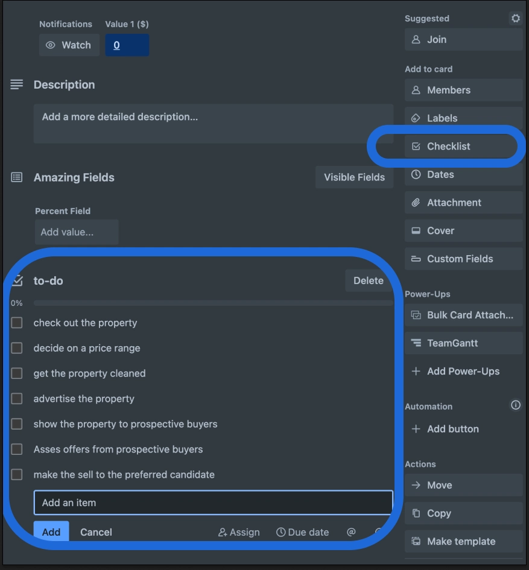This screenshot has height=570, width=529.
Task: Open the suggested settings gear
Action: pos(515,18)
